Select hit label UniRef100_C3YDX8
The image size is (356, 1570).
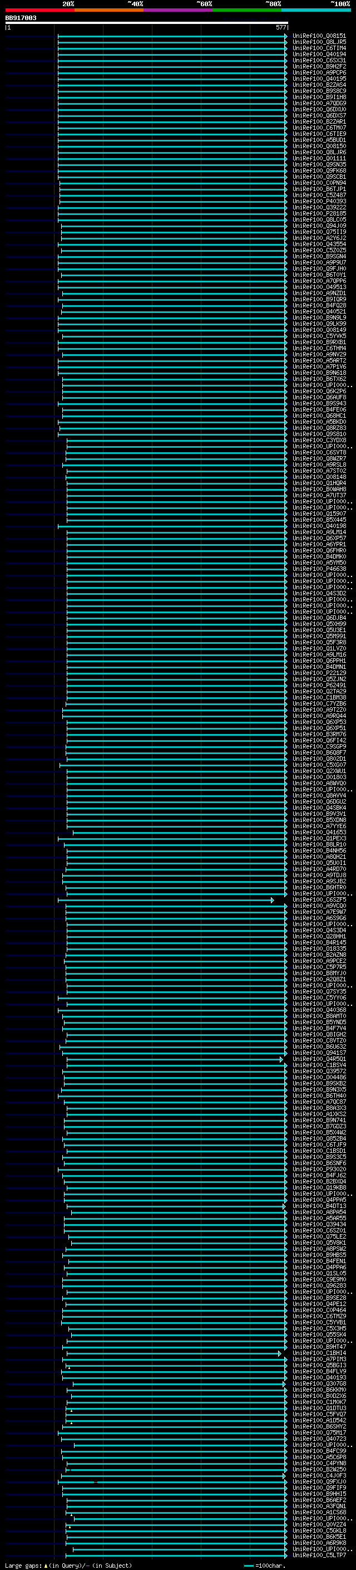click(x=319, y=440)
